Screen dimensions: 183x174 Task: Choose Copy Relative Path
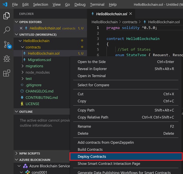[x=126, y=117]
